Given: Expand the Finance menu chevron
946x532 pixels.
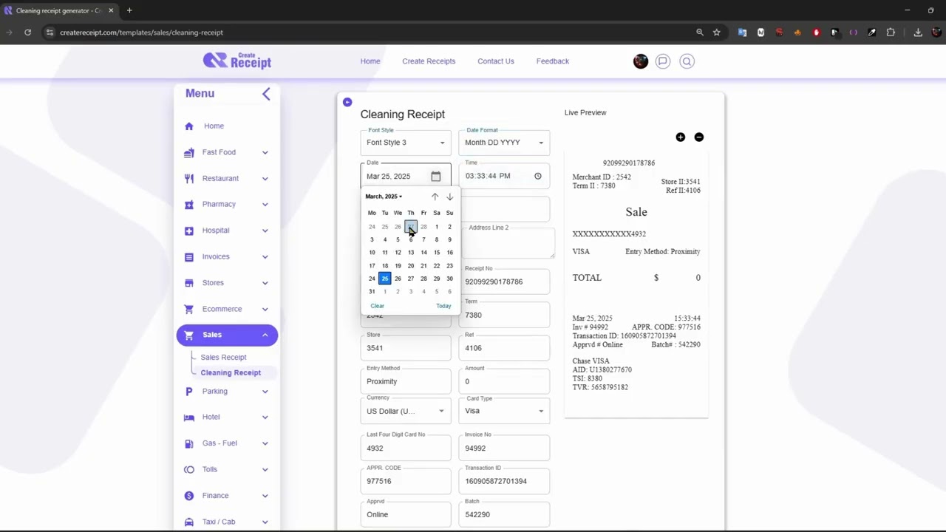Looking at the screenshot, I should click(x=265, y=496).
